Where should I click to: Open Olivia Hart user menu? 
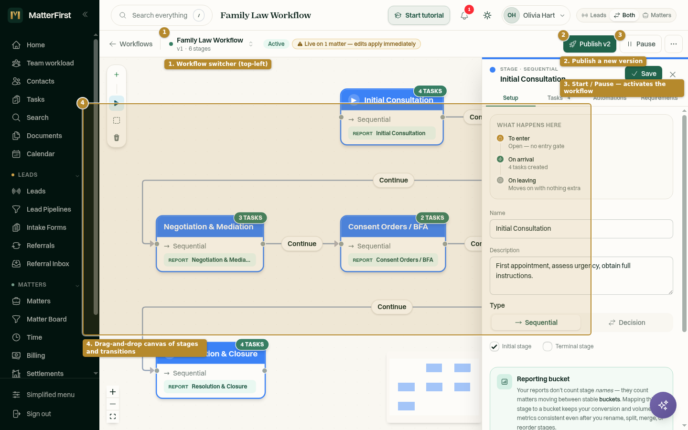click(536, 15)
